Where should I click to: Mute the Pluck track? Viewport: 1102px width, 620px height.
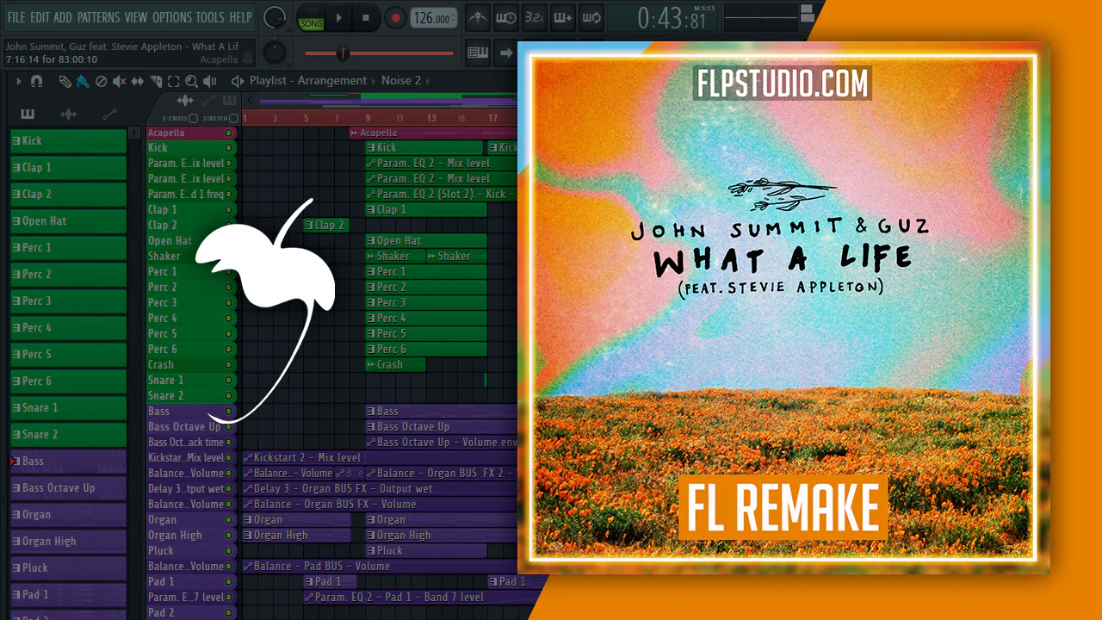coord(228,550)
